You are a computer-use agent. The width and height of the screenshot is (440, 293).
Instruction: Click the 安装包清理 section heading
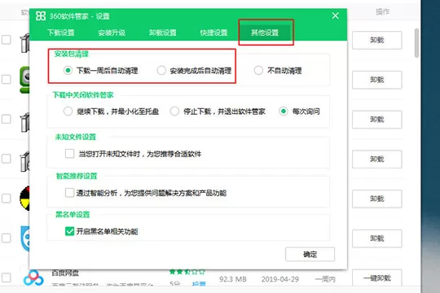tap(71, 54)
